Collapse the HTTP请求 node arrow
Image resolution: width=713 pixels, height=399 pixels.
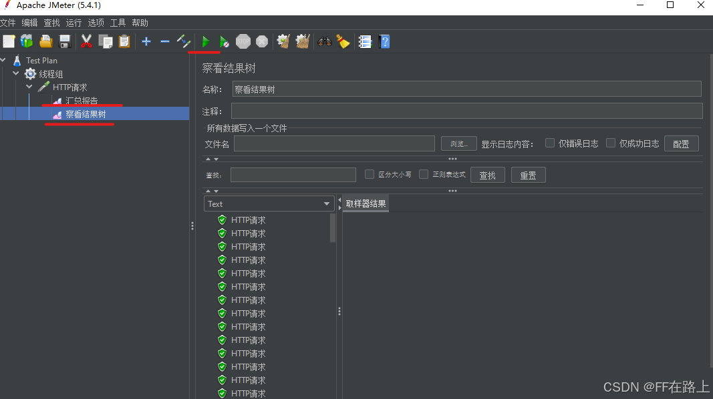click(29, 86)
